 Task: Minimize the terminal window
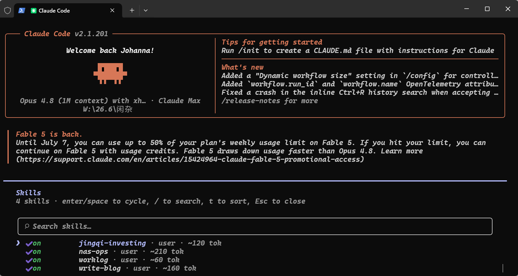click(x=466, y=9)
